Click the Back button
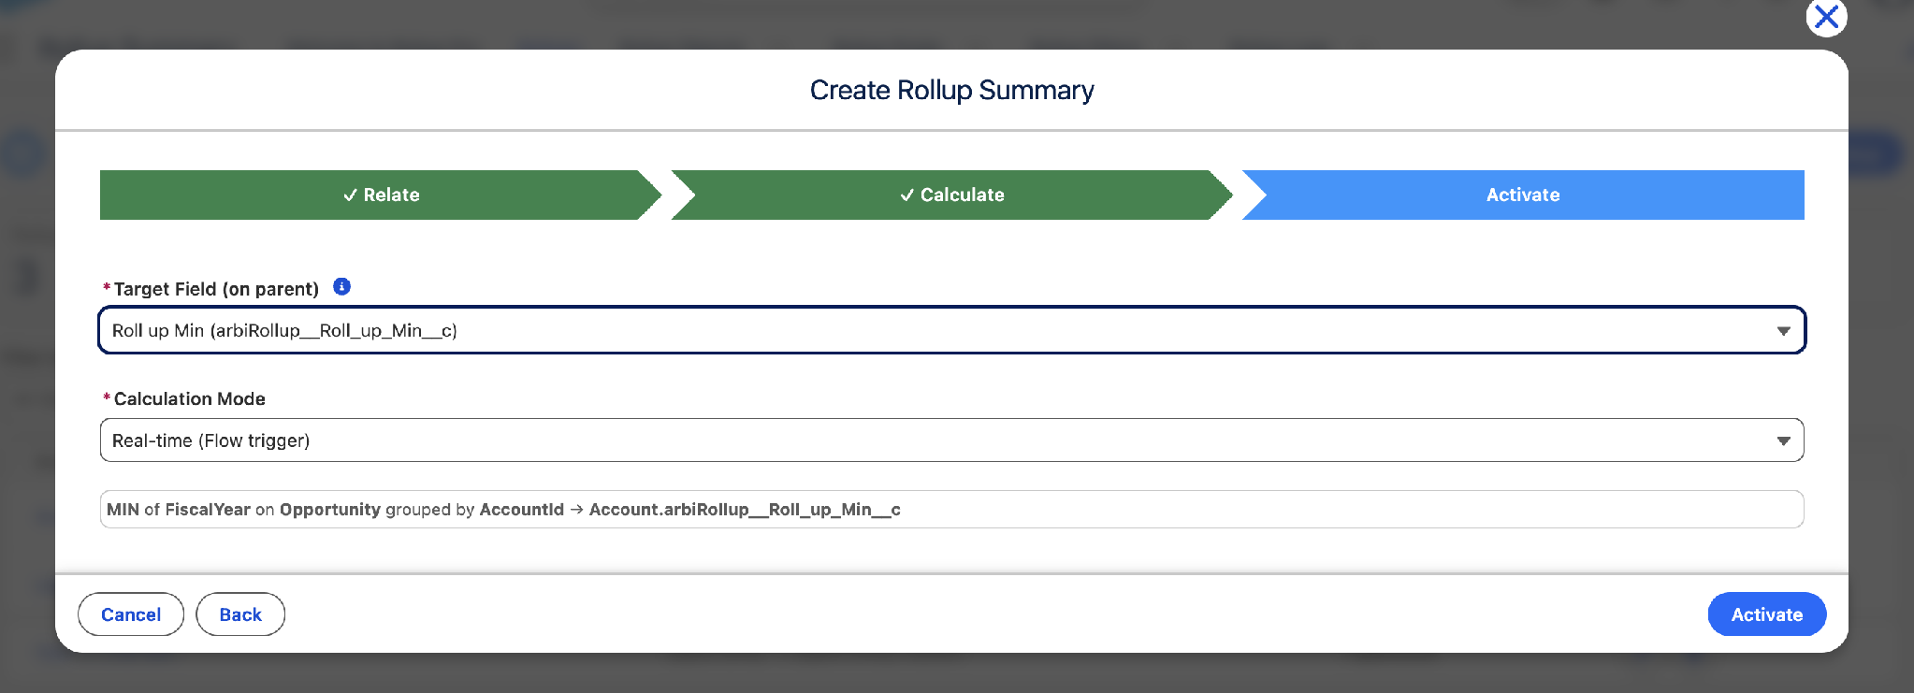This screenshot has height=693, width=1914. pos(240,614)
